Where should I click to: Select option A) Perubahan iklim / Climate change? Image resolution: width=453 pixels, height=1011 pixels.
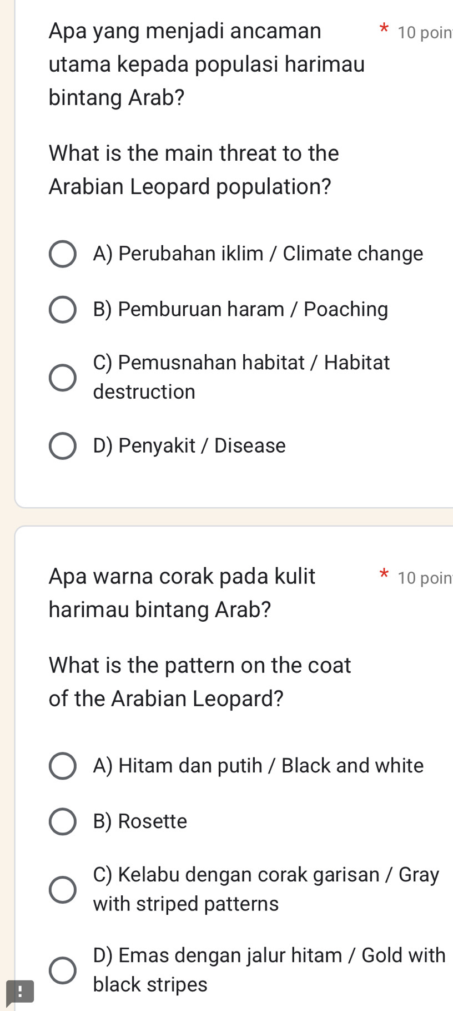coord(62,254)
